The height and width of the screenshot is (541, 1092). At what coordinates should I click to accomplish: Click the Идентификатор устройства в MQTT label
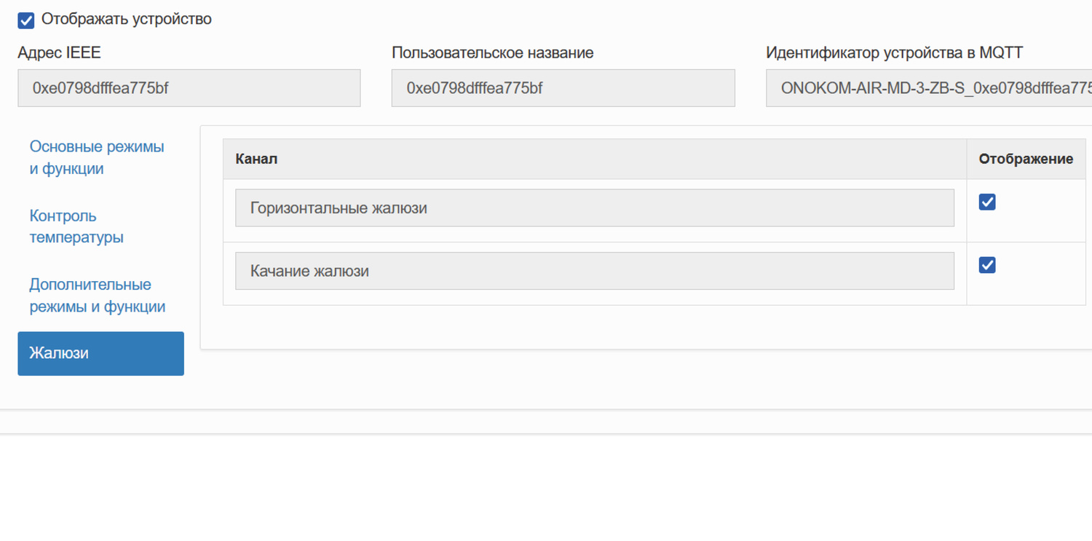coord(894,52)
